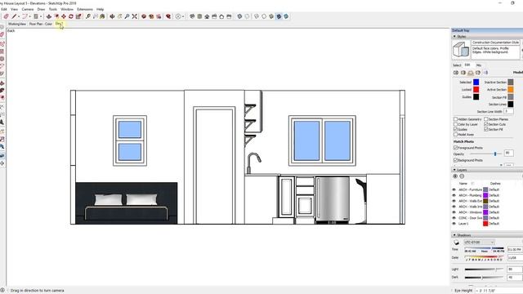Click the show shadows cube icon

pos(456,243)
